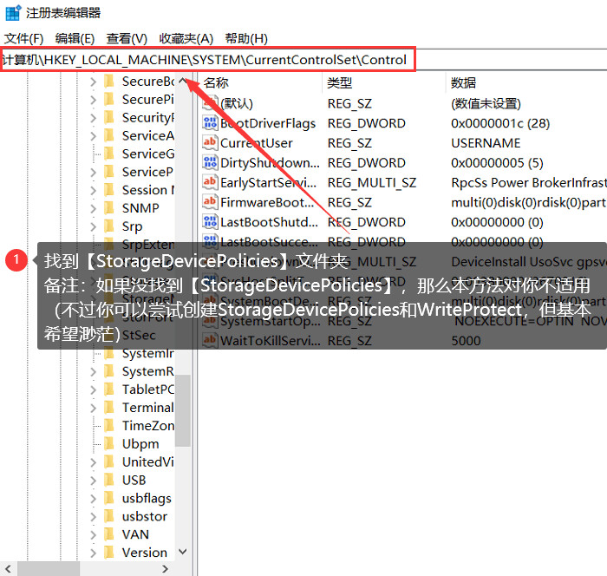Click the FirmwareBoot string value icon
The image size is (607, 576).
210,202
